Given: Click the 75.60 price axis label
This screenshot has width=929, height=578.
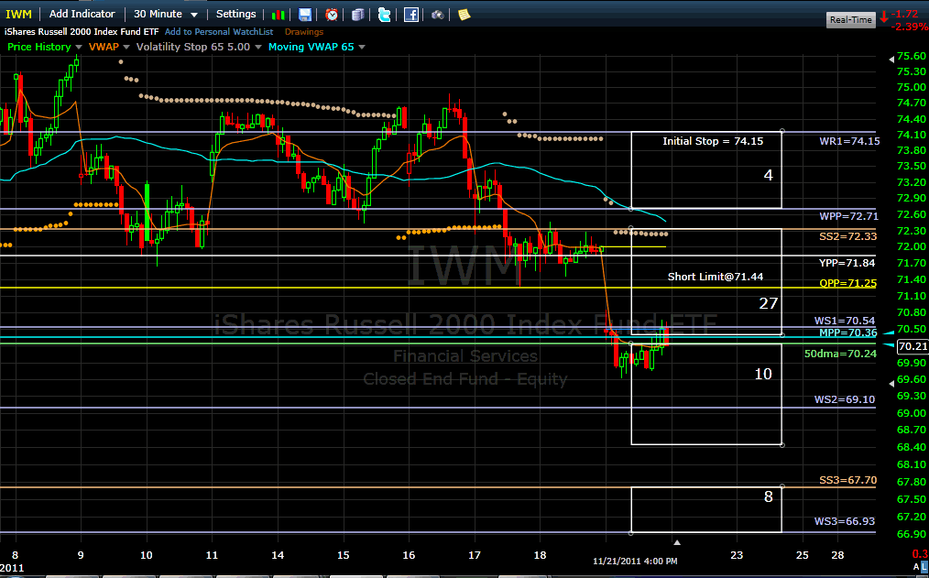Looking at the screenshot, I should tap(912, 56).
